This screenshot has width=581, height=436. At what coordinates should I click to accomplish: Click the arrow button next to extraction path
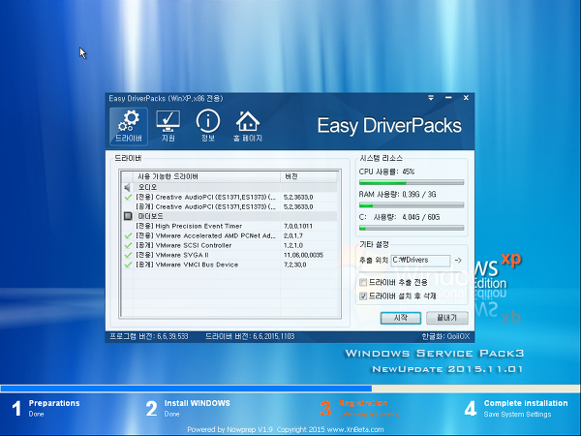458,261
